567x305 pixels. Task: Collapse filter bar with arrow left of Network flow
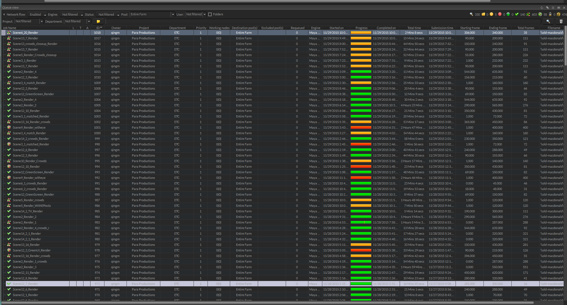[x=4, y=15]
